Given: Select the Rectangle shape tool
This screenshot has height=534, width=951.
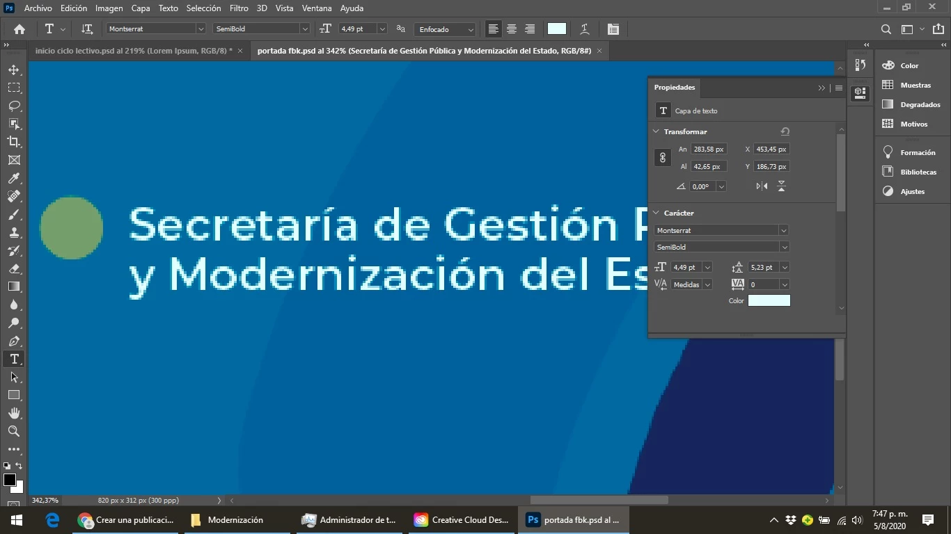Looking at the screenshot, I should [14, 395].
